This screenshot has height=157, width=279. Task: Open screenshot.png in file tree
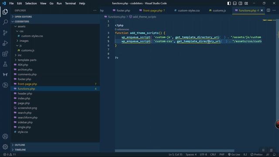click(x=55, y=108)
